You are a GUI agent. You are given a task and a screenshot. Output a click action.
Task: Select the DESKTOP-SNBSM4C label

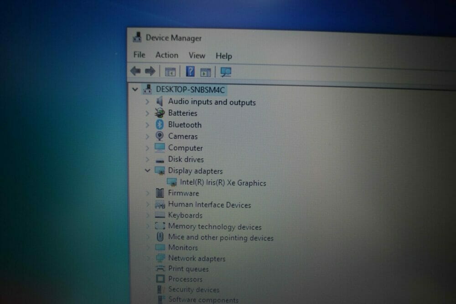click(x=190, y=89)
